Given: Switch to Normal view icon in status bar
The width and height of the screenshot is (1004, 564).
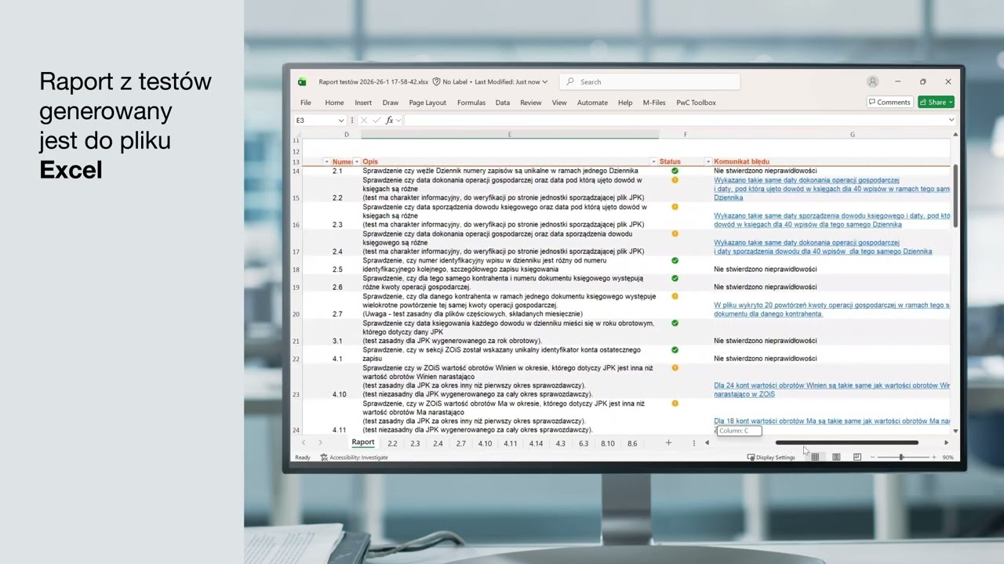Looking at the screenshot, I should click(x=815, y=457).
